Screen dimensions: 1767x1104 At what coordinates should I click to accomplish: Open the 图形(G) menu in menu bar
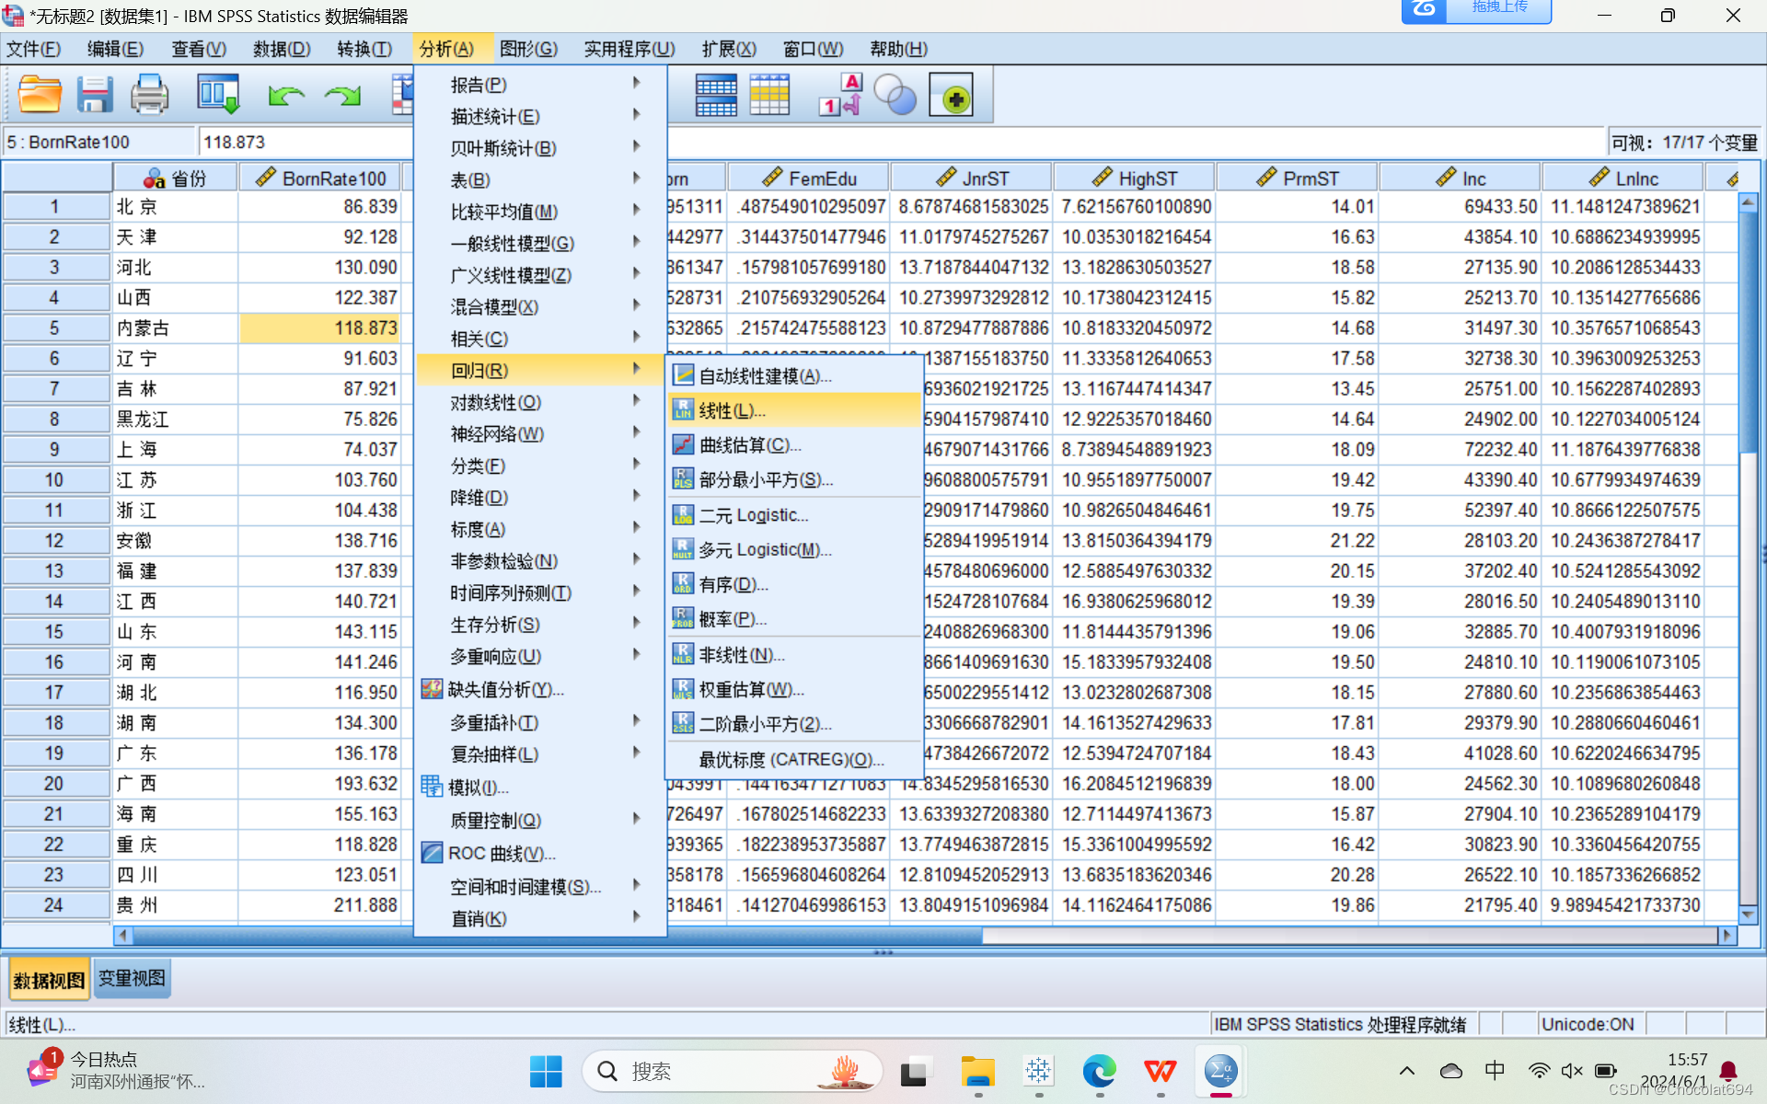pyautogui.click(x=528, y=49)
